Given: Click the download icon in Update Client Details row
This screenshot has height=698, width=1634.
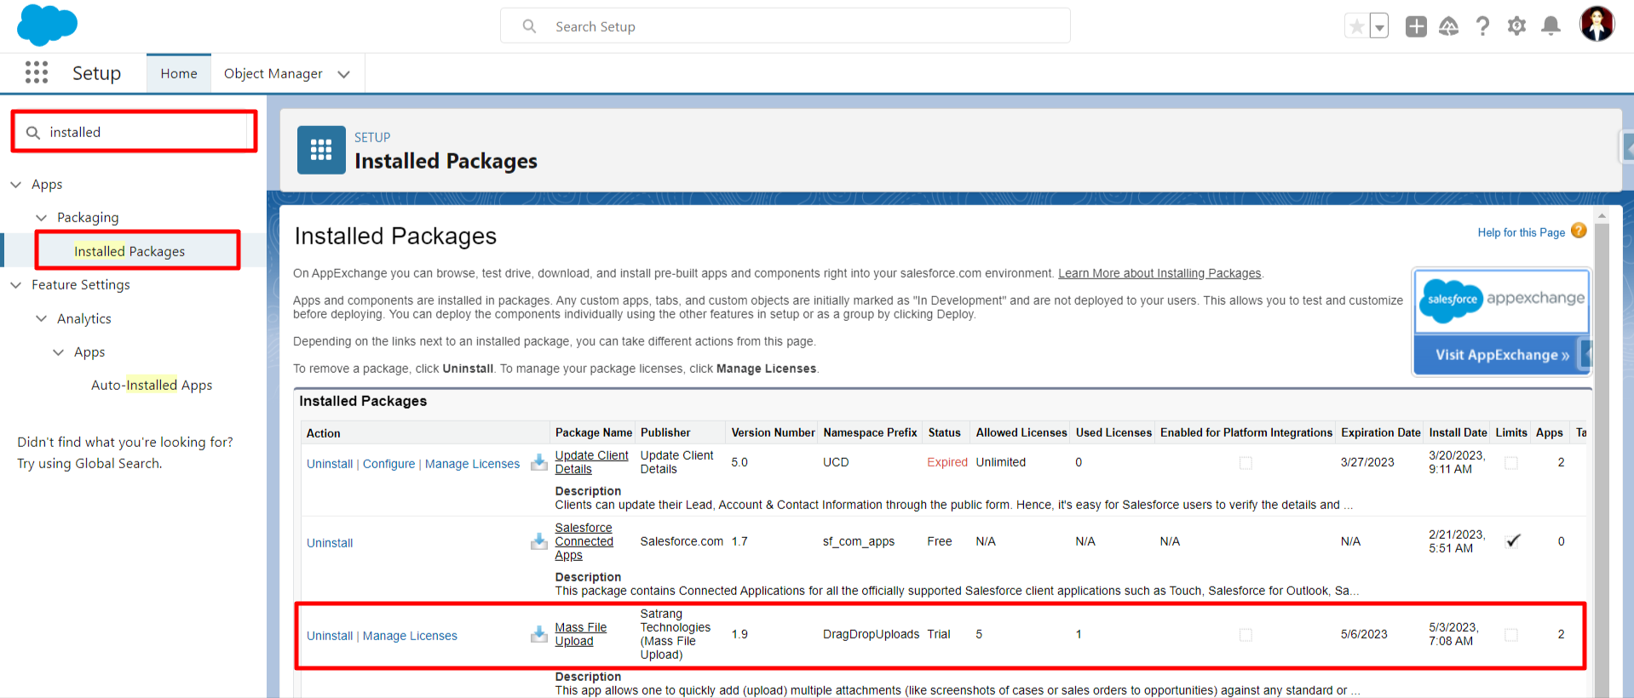Looking at the screenshot, I should 539,462.
